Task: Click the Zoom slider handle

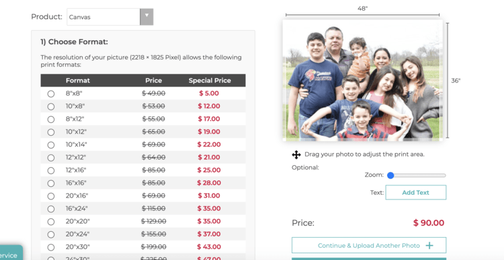Action: pos(390,175)
